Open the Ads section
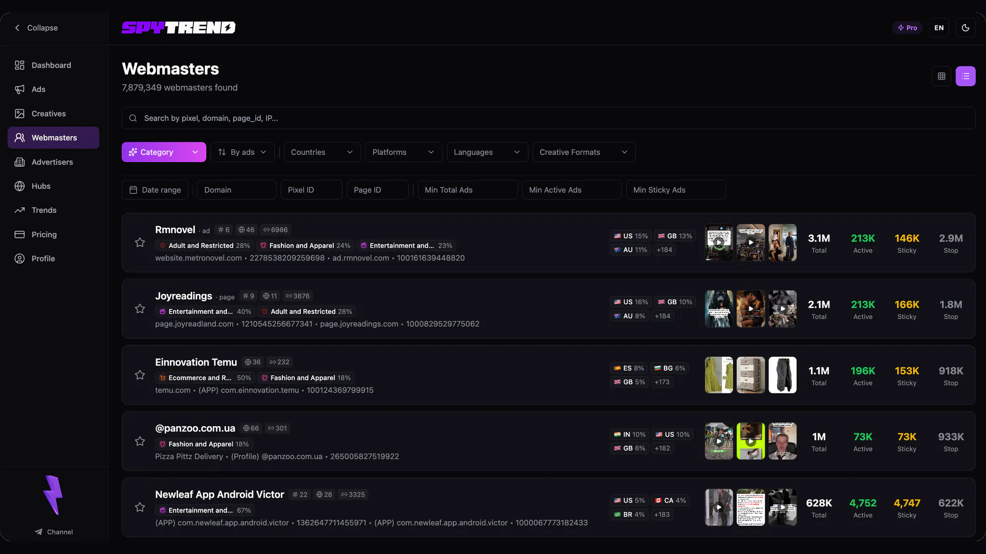986x554 pixels. [x=53, y=89]
